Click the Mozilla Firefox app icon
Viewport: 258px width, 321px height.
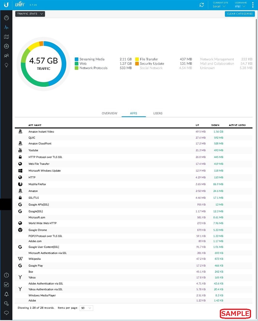point(20,184)
